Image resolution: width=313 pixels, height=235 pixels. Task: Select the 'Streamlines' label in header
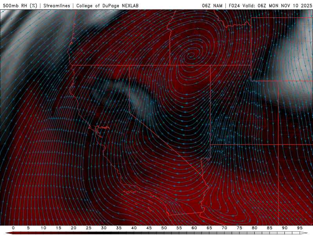(57, 5)
